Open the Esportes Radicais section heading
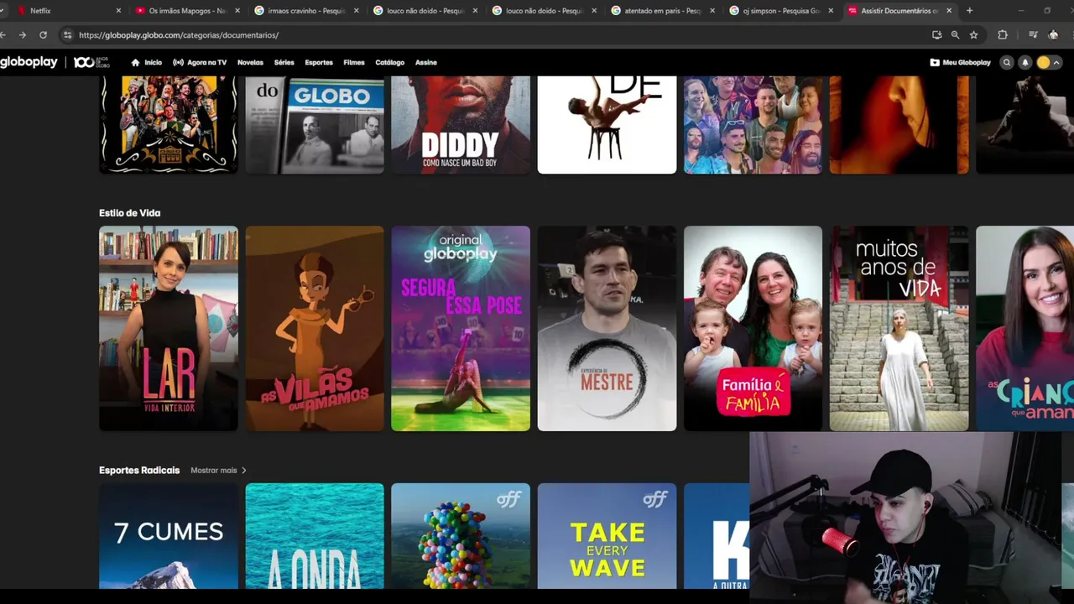Screen dimensions: 1074x604 pyautogui.click(x=139, y=471)
